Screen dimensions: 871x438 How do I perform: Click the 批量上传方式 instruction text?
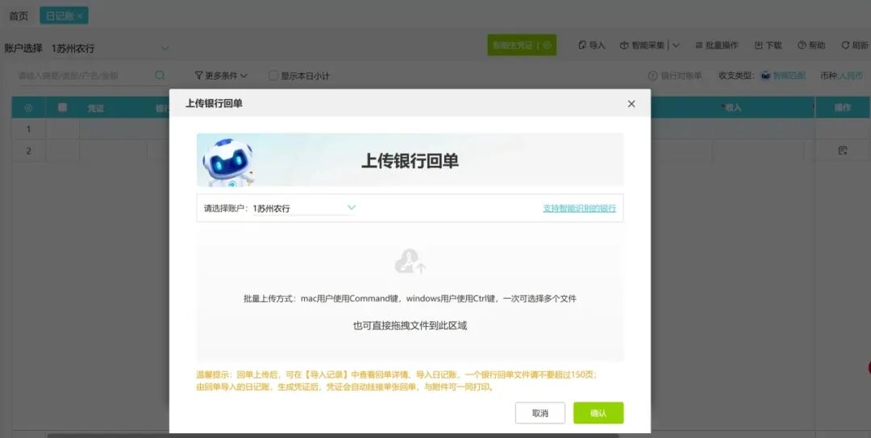(410, 298)
